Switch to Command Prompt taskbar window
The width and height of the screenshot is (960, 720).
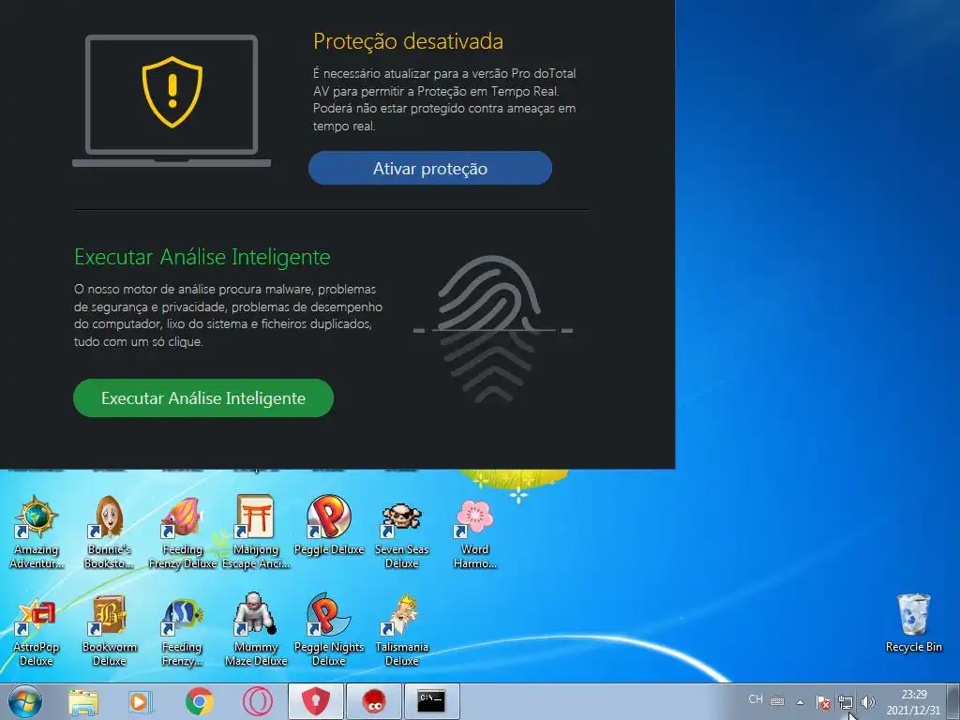coord(431,701)
